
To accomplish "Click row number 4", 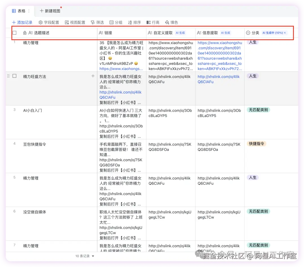I will pyautogui.click(x=14, y=144).
